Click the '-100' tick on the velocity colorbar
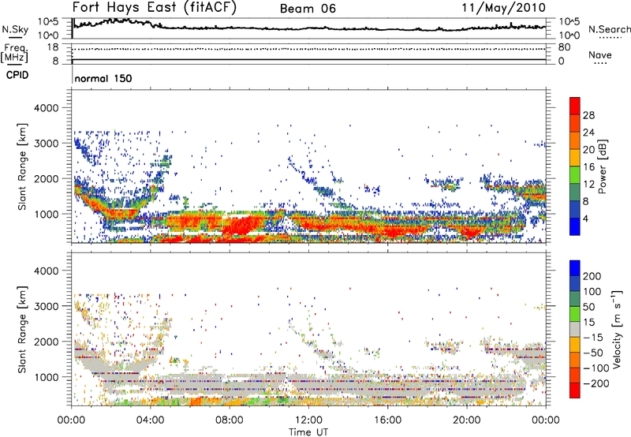Image resolution: width=631 pixels, height=437 pixels. 596,368
